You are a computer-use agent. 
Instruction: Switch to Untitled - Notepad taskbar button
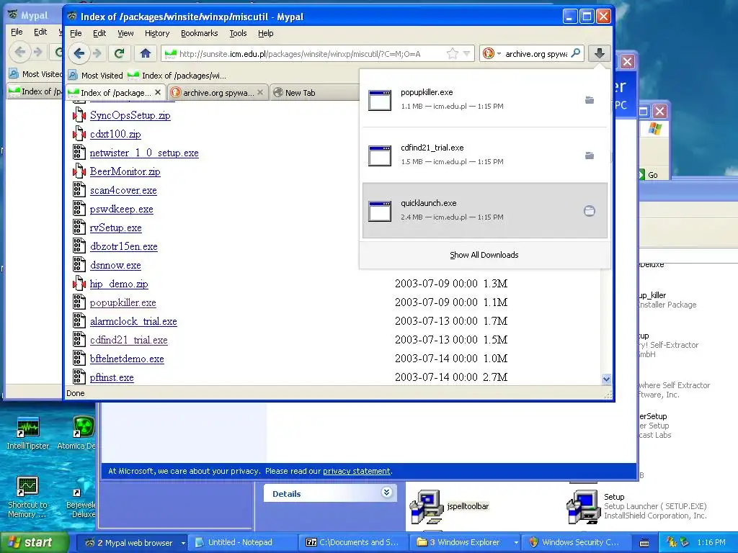242,542
